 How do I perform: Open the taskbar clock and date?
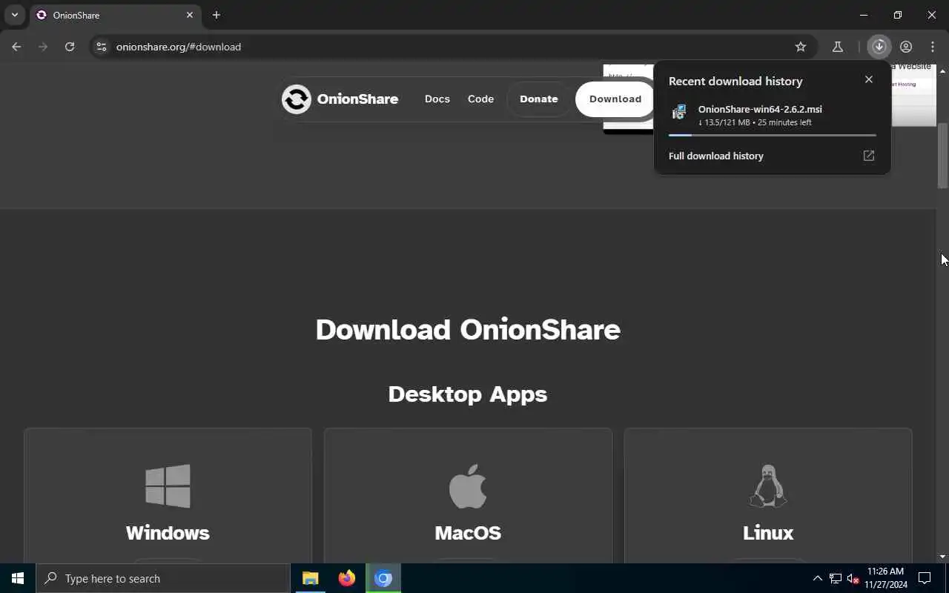coord(885,578)
